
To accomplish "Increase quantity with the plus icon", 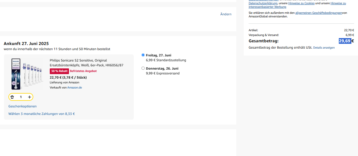I will pos(29,97).
